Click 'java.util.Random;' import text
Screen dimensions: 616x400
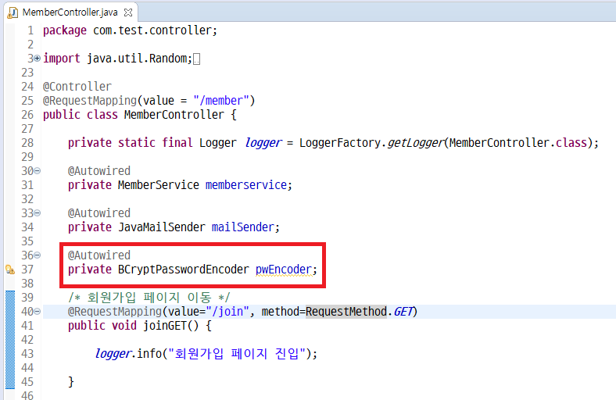pos(139,59)
